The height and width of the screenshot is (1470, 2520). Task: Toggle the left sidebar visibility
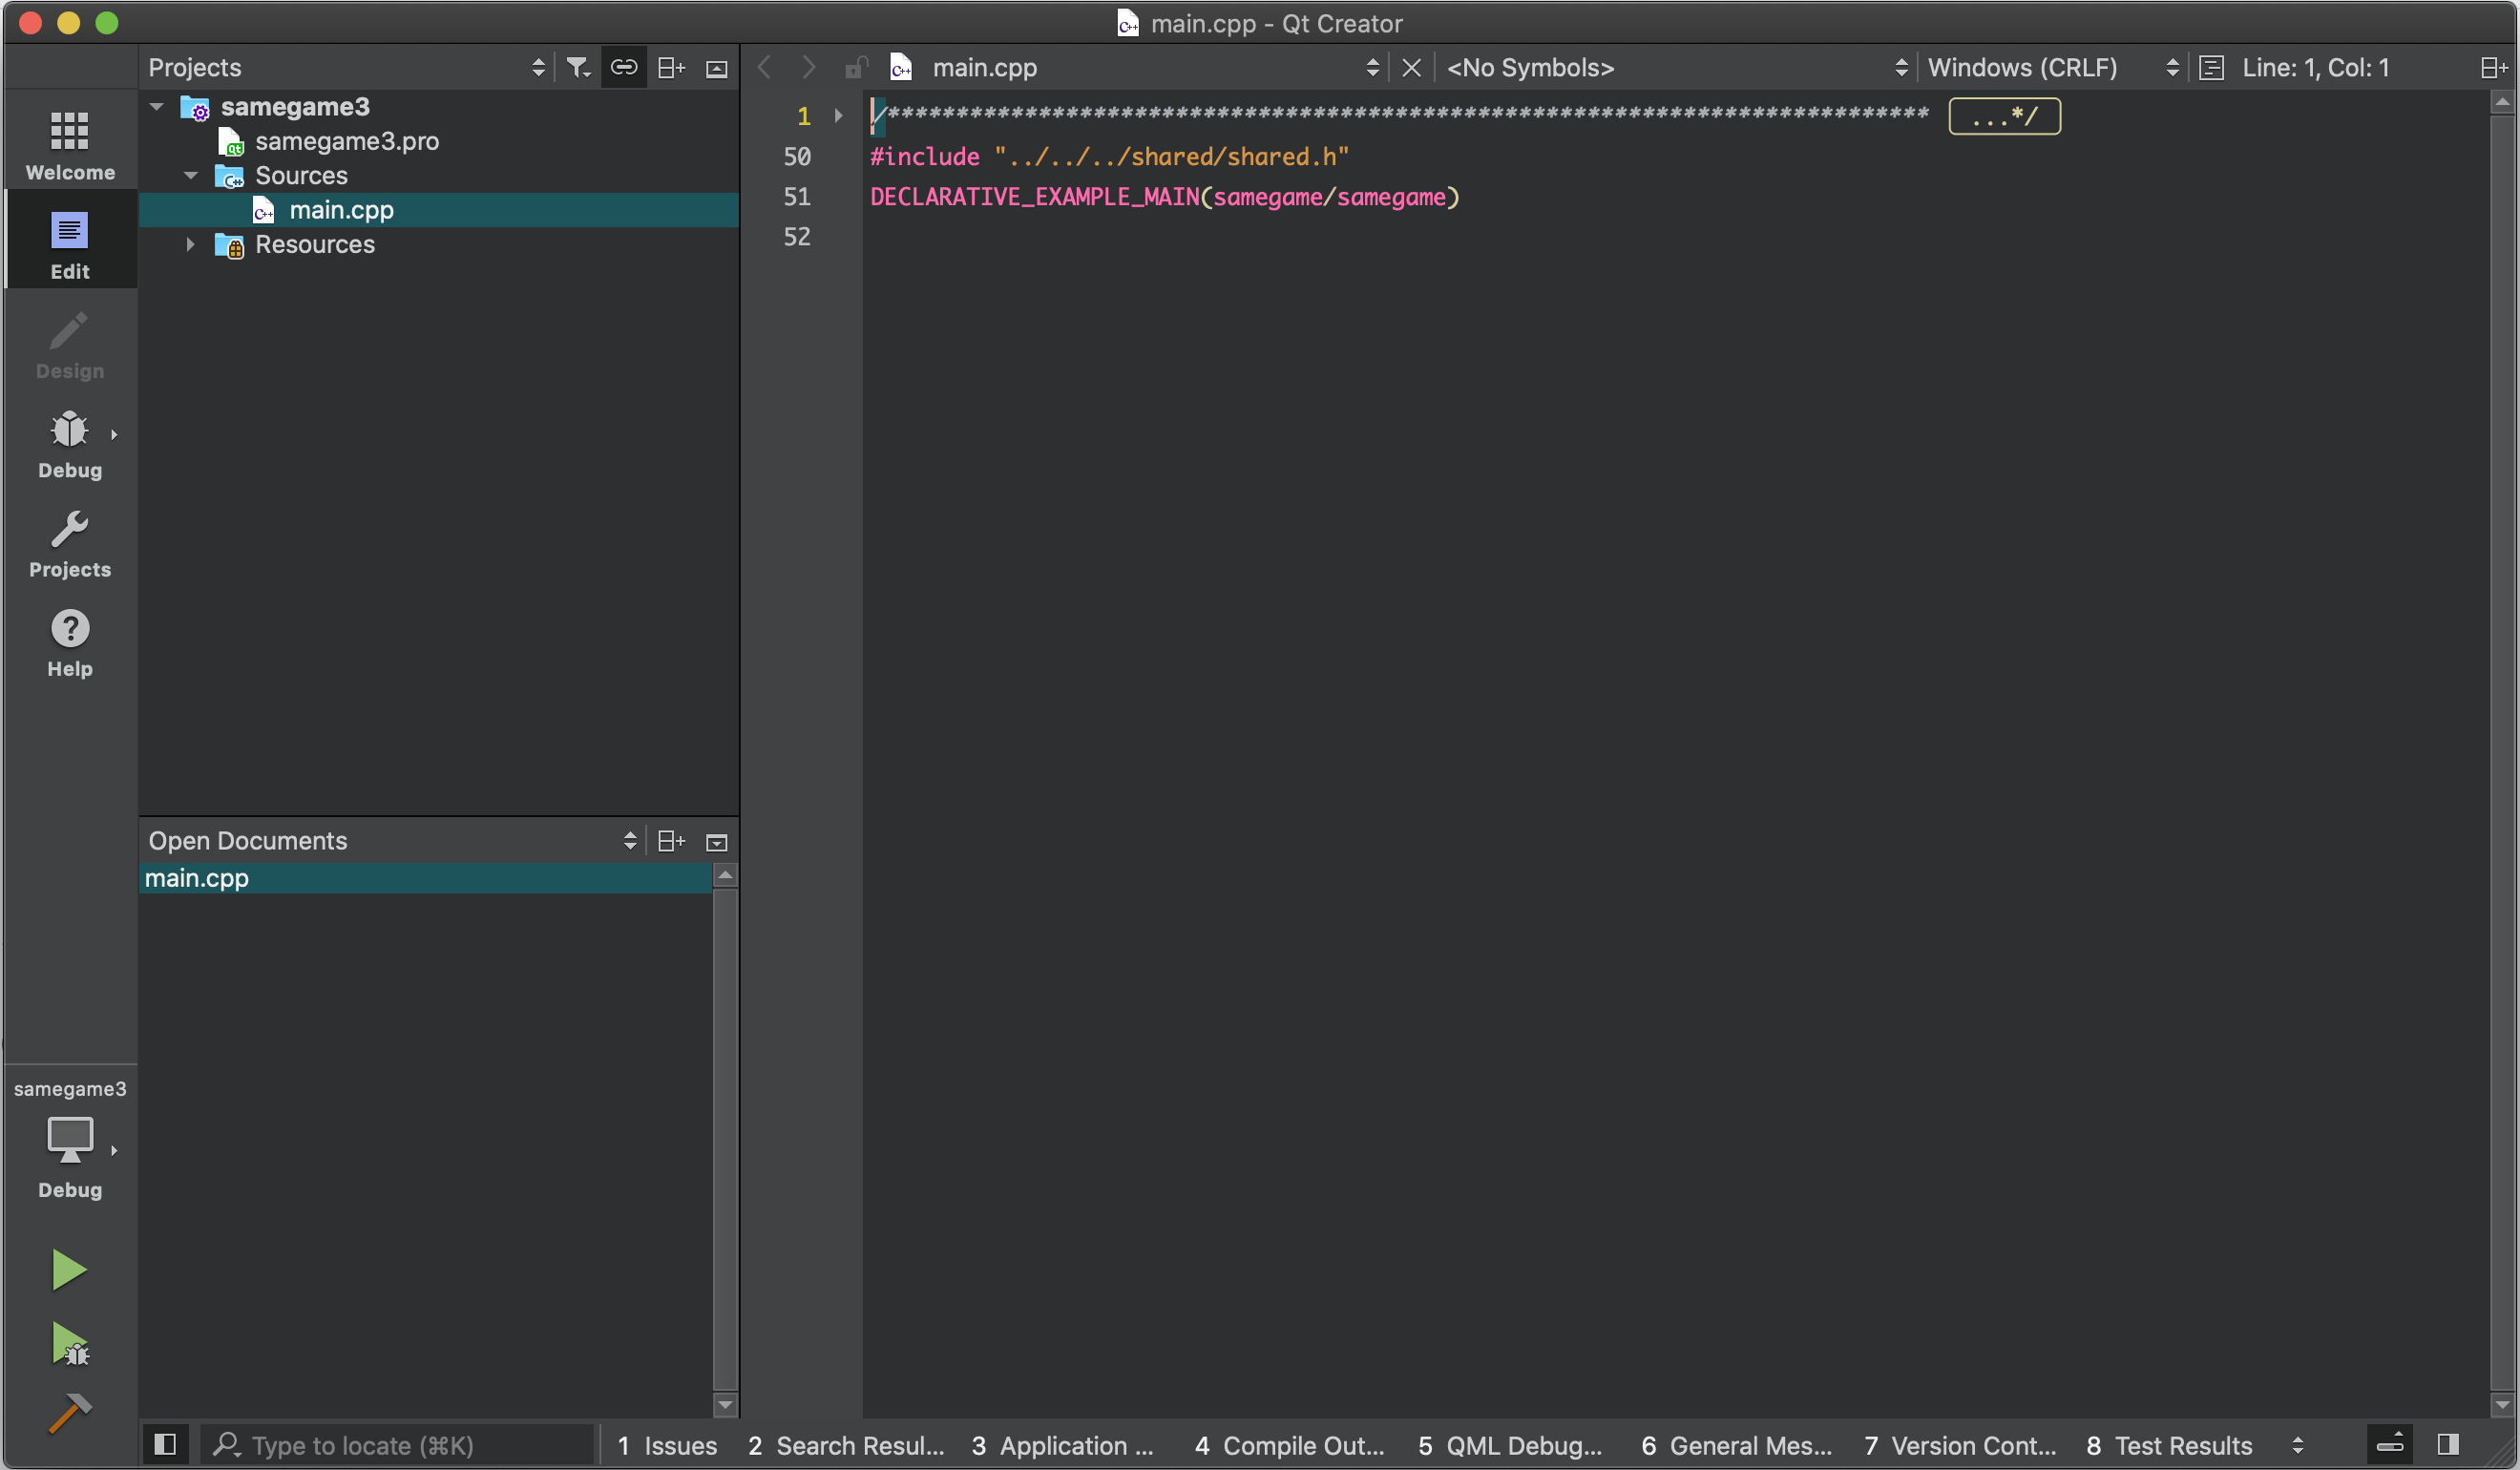pyautogui.click(x=165, y=1444)
